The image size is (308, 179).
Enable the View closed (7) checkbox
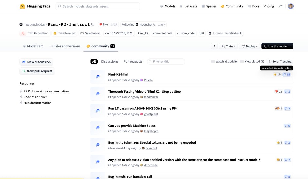(x=242, y=62)
